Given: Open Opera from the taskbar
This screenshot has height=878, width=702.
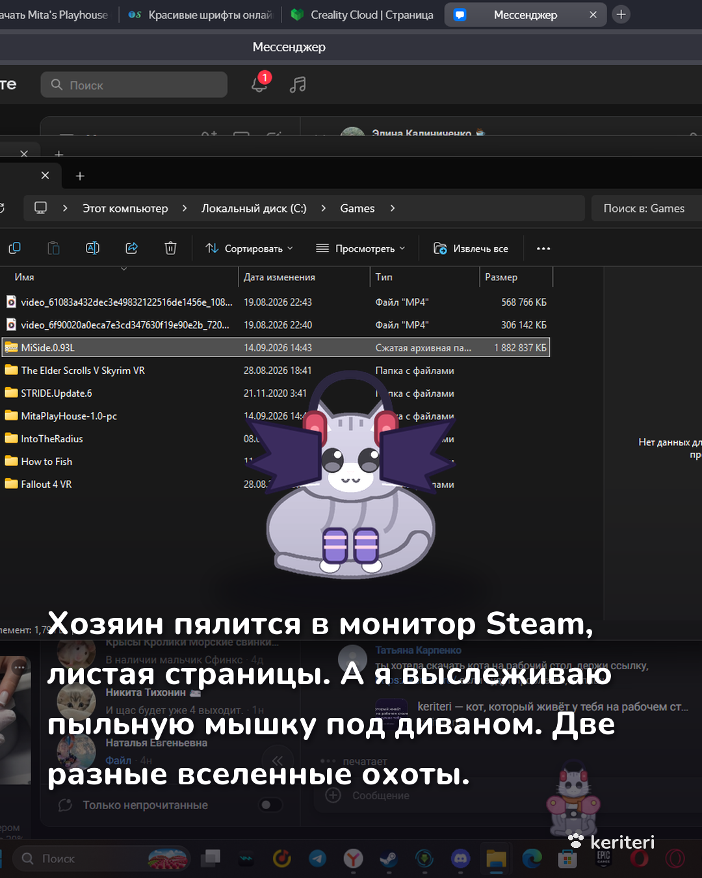Looking at the screenshot, I should click(639, 859).
